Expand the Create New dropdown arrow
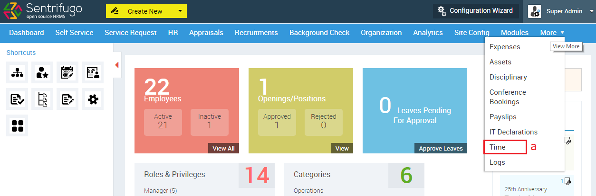This screenshot has height=196, width=596. pyautogui.click(x=180, y=11)
